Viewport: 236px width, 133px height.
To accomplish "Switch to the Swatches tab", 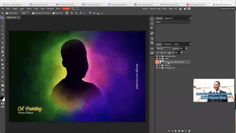I will (x=168, y=18).
